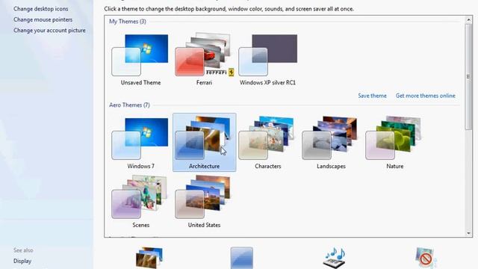This screenshot has height=269, width=478.
Task: Click the Aero Themes (7) heading
Action: point(129,105)
